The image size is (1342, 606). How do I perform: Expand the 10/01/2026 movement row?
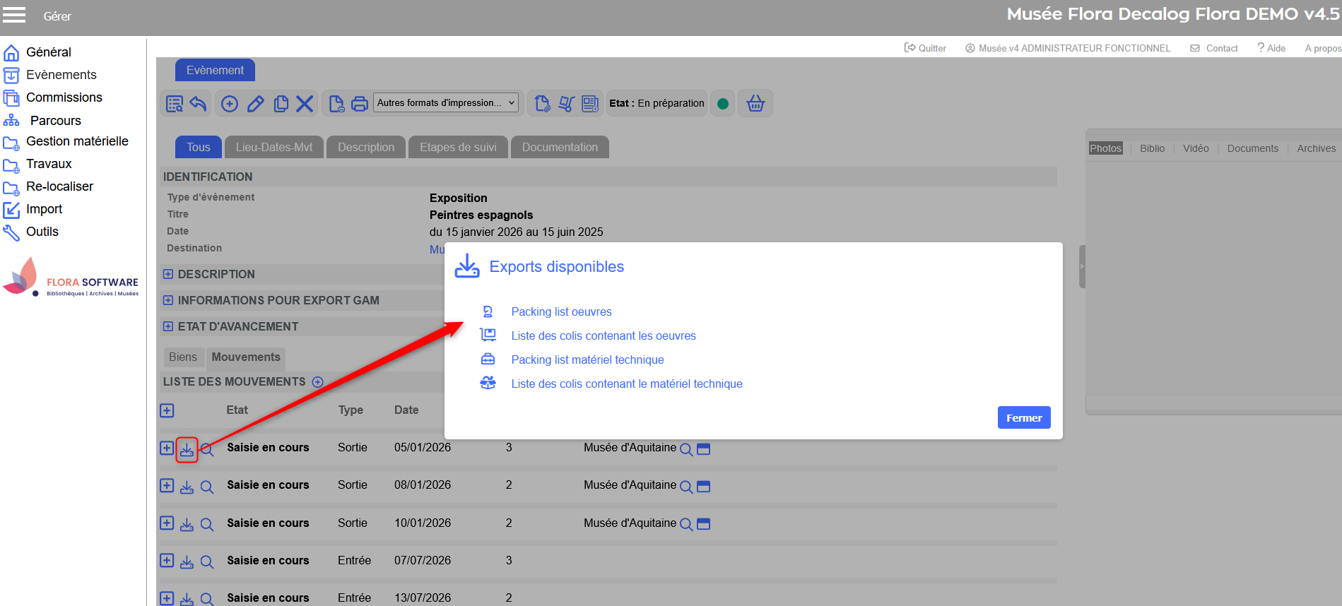[167, 523]
